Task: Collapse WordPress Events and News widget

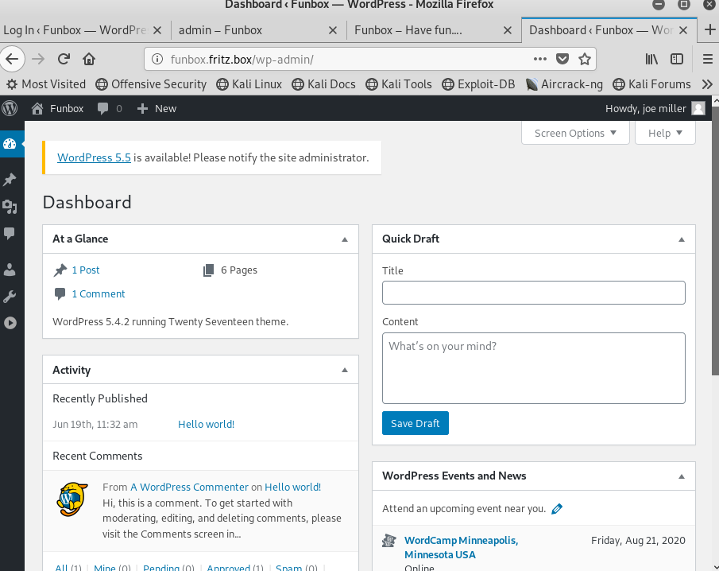Action: [682, 476]
